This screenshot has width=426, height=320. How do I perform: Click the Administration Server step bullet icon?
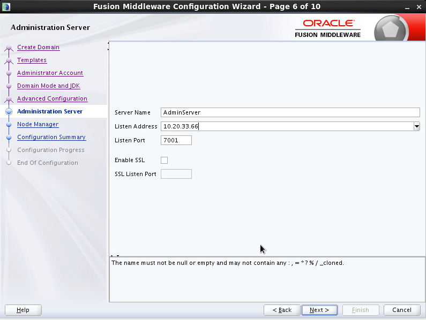point(9,112)
